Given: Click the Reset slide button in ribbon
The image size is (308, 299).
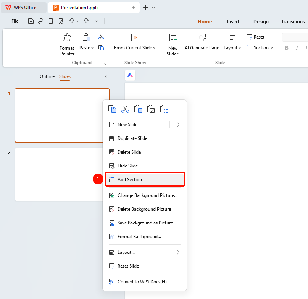Looking at the screenshot, I should [x=255, y=37].
